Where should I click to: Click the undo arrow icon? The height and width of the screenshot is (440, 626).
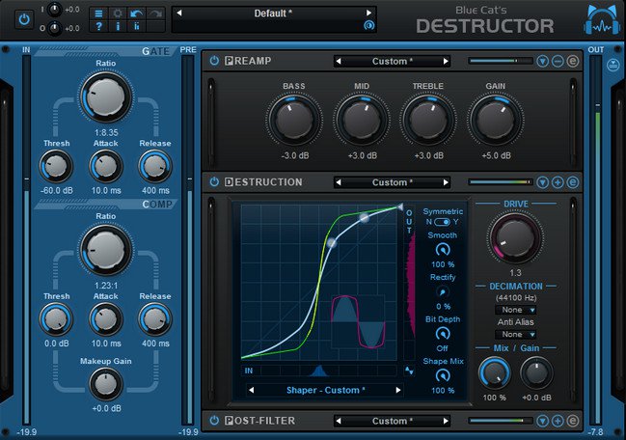(137, 14)
